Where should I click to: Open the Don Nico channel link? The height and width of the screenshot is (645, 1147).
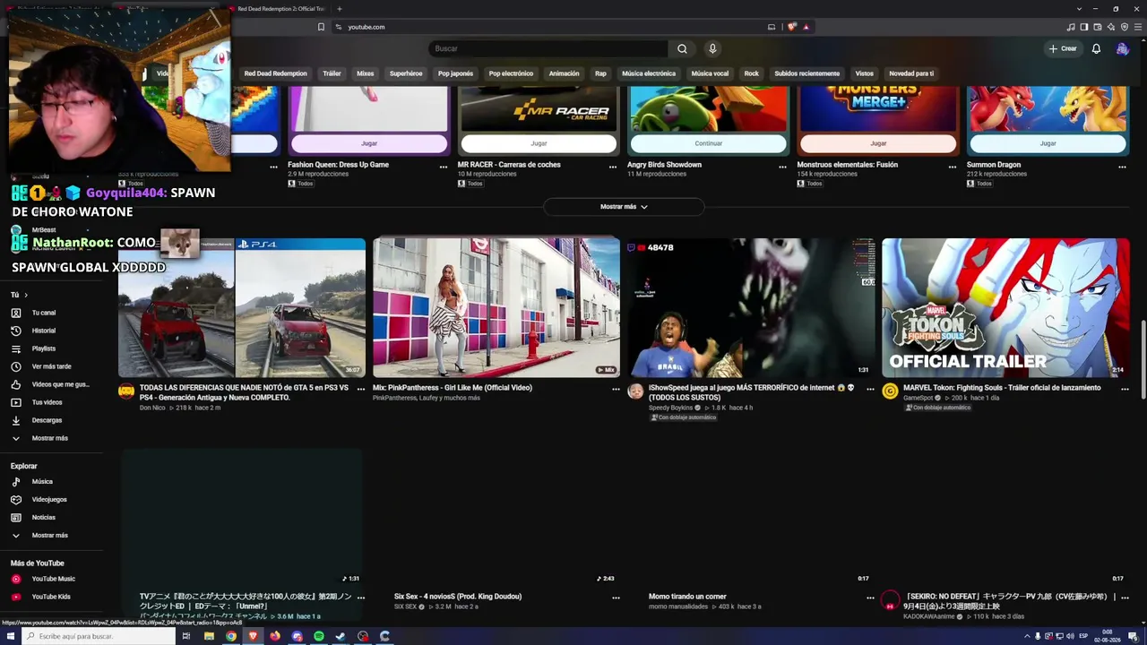152,408
